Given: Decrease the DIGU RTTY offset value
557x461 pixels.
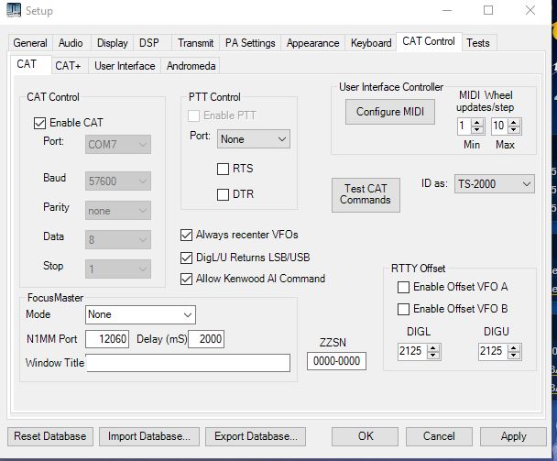Looking at the screenshot, I should [514, 356].
